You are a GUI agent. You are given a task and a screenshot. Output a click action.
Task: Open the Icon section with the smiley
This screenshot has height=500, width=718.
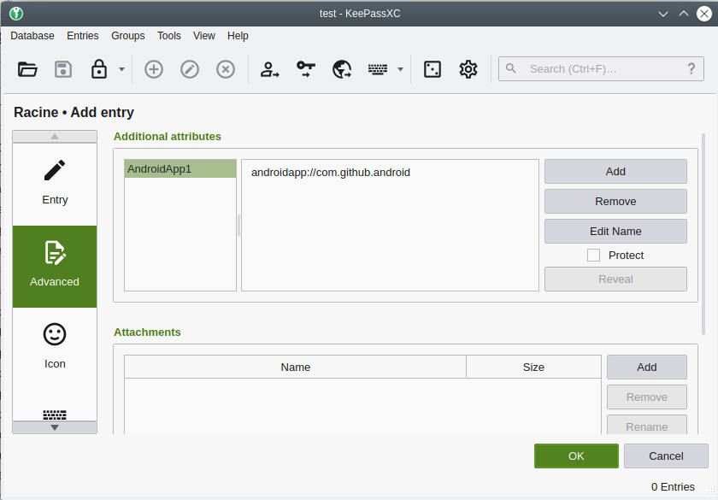tap(54, 346)
